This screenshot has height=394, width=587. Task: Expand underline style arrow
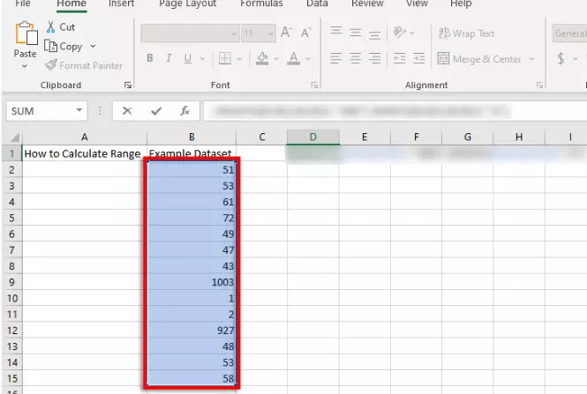[x=202, y=59]
